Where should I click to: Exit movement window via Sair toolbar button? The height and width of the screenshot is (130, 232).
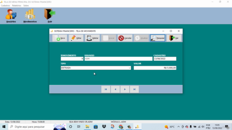coord(174,38)
